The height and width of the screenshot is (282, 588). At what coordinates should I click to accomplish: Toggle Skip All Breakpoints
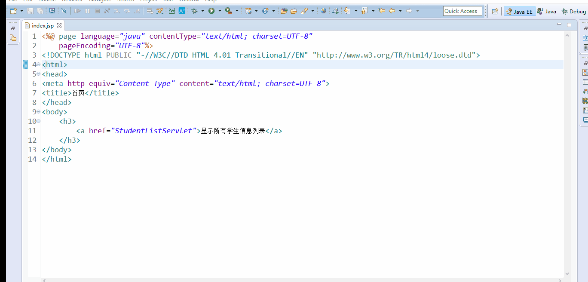[x=64, y=11]
